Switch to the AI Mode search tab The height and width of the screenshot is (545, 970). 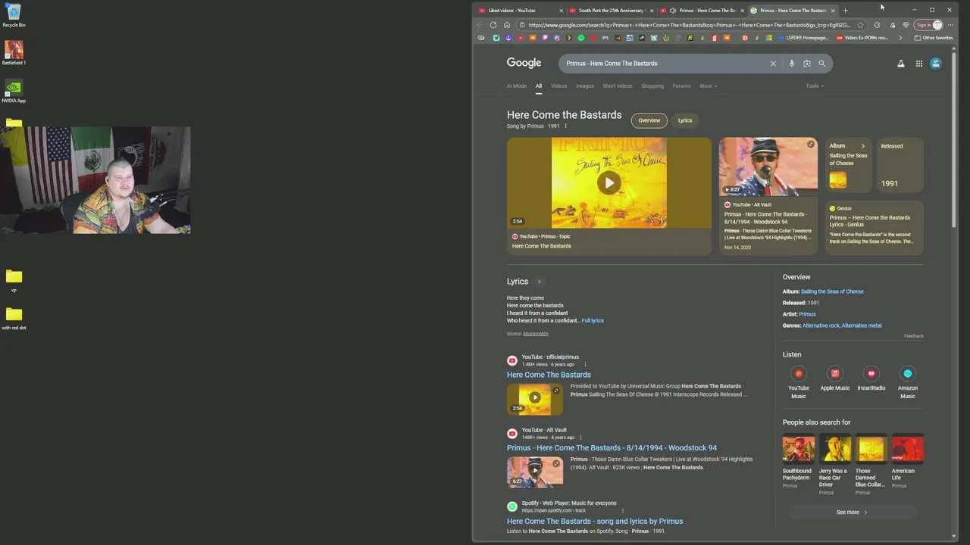click(517, 86)
